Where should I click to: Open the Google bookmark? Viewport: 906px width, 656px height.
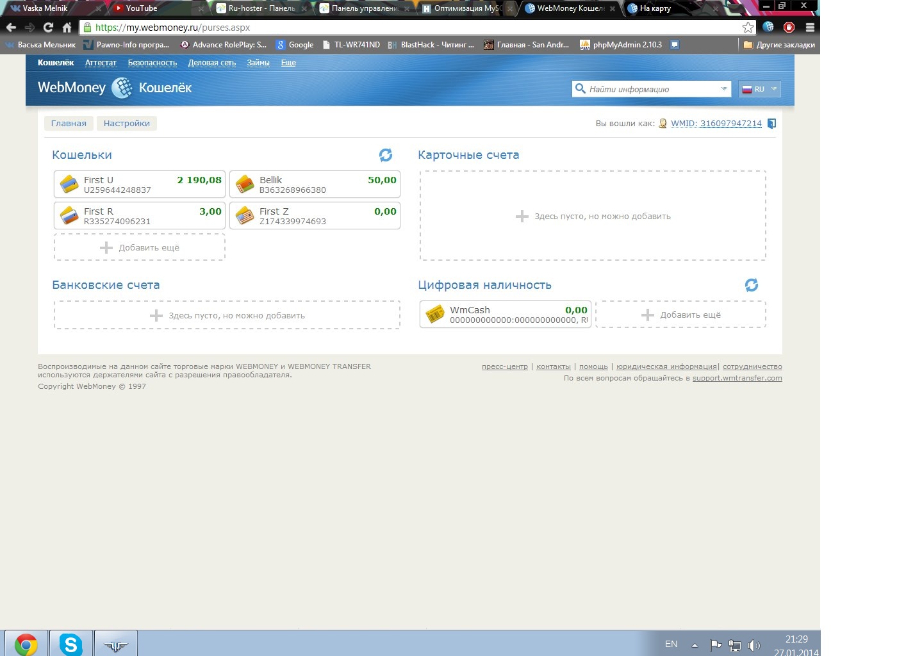295,45
